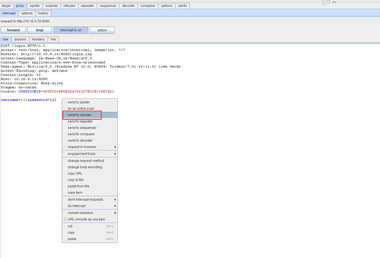The width and height of the screenshot is (380, 258).
Task: Click the Referer header line
Action: tap(46, 54)
